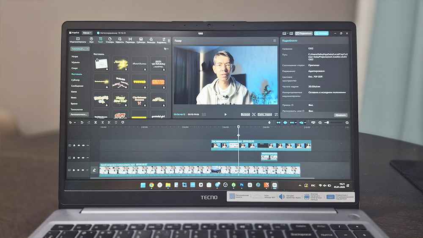
Task: Click the Экспорт (Export) button
Action: [322, 33]
